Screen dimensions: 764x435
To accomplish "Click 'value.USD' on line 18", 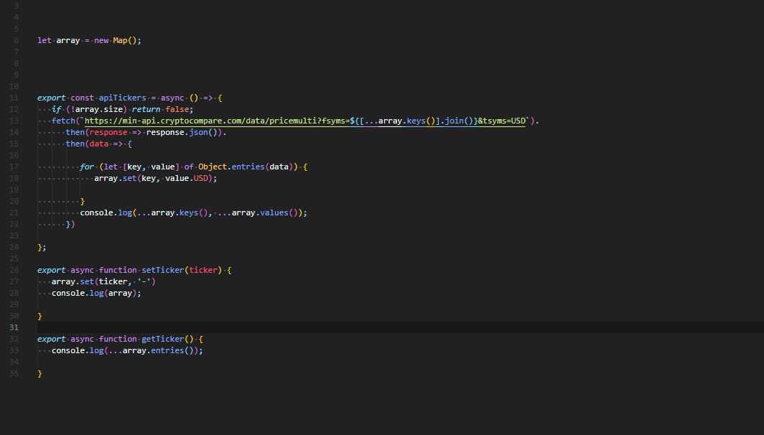I will pyautogui.click(x=187, y=178).
